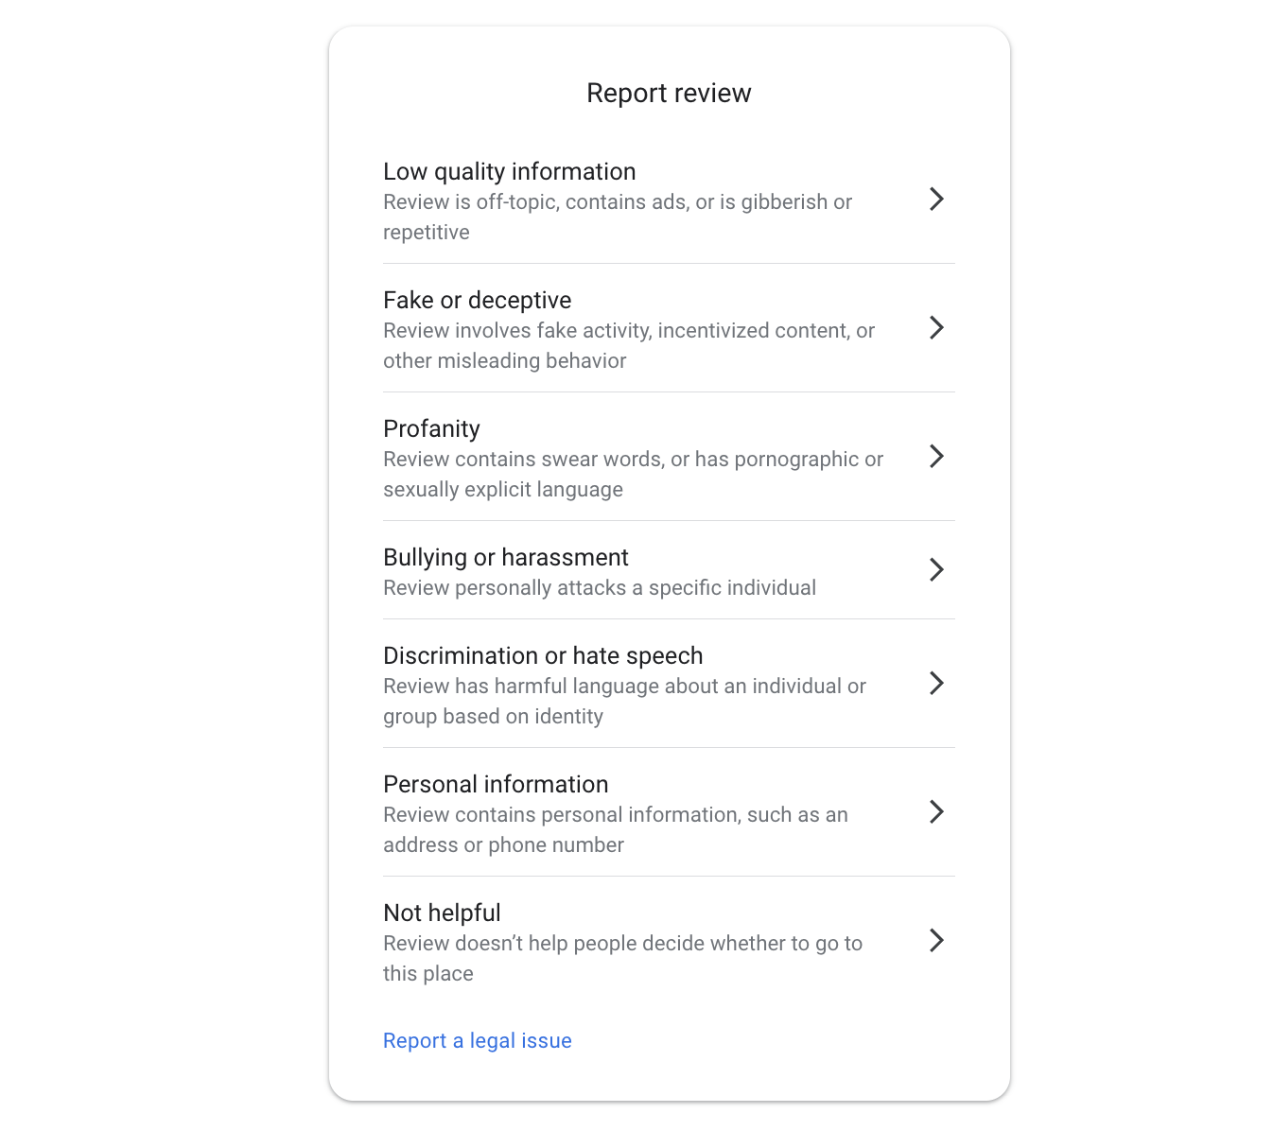Click description "Review personally attacks a specific individual"
Screen dimensions: 1273x1148
pyautogui.click(x=599, y=587)
